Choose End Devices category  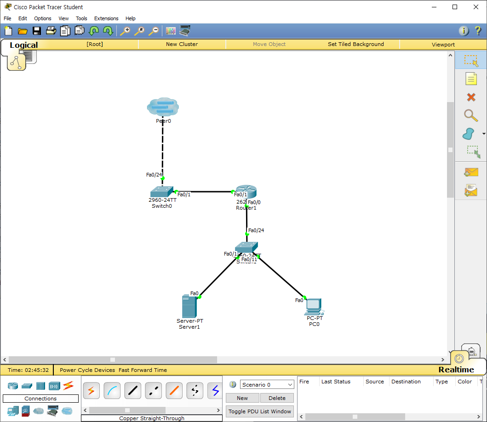click(13, 411)
